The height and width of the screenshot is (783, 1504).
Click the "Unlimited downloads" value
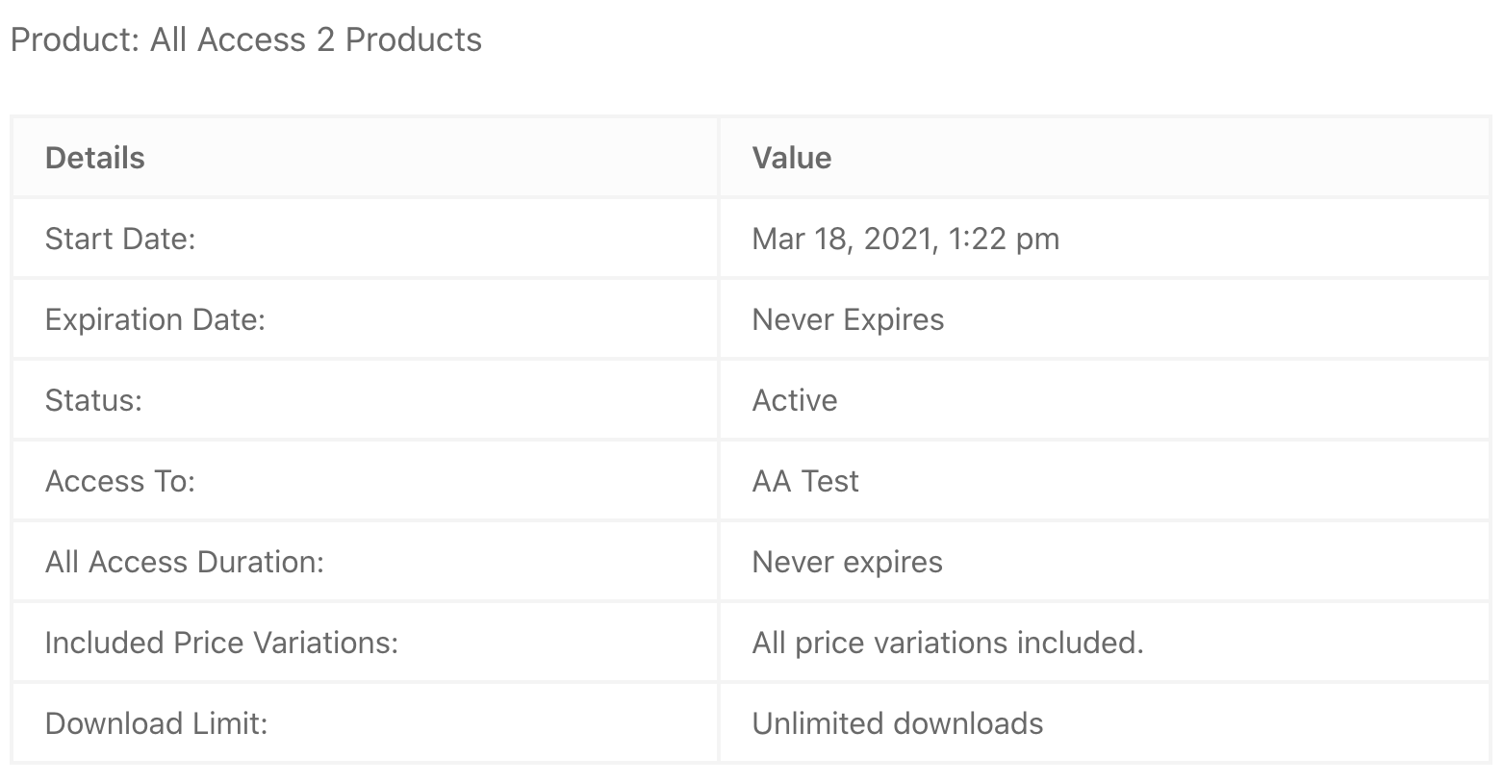tap(898, 723)
